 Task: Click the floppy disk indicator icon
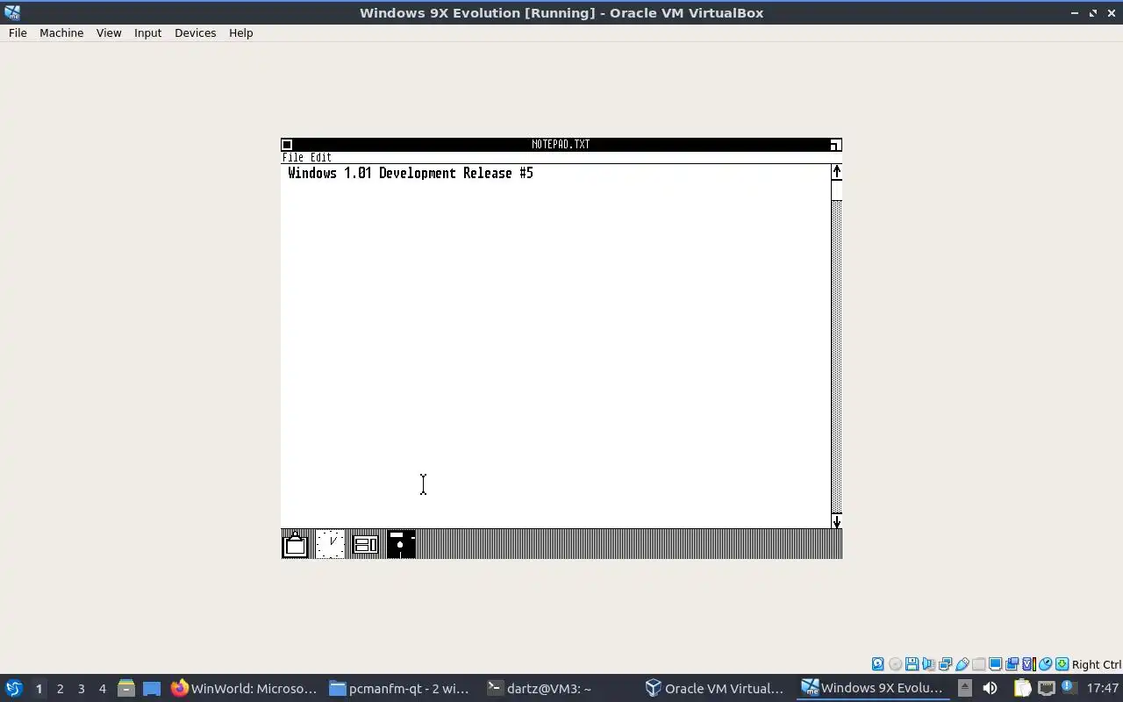(x=912, y=664)
